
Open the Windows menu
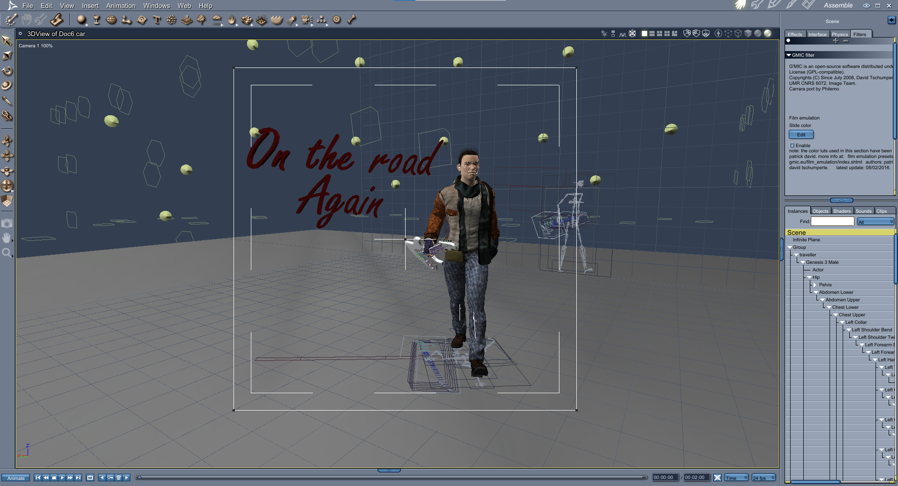pos(157,6)
